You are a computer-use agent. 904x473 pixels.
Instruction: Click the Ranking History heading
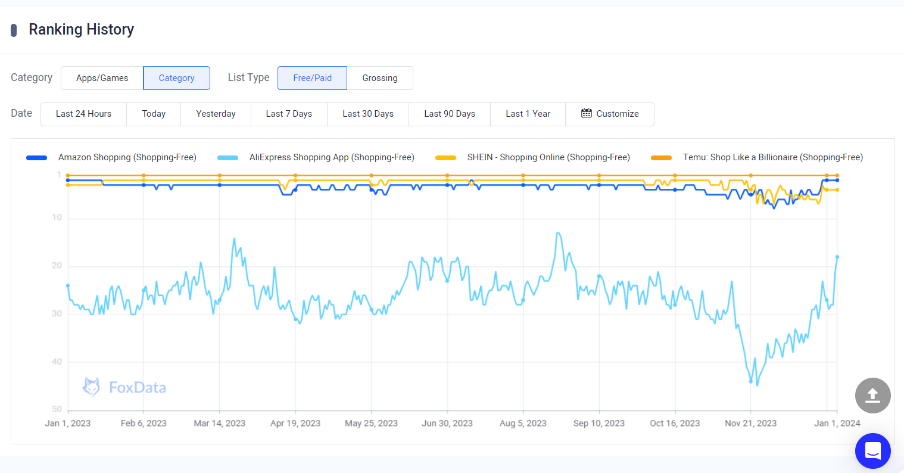pyautogui.click(x=82, y=29)
